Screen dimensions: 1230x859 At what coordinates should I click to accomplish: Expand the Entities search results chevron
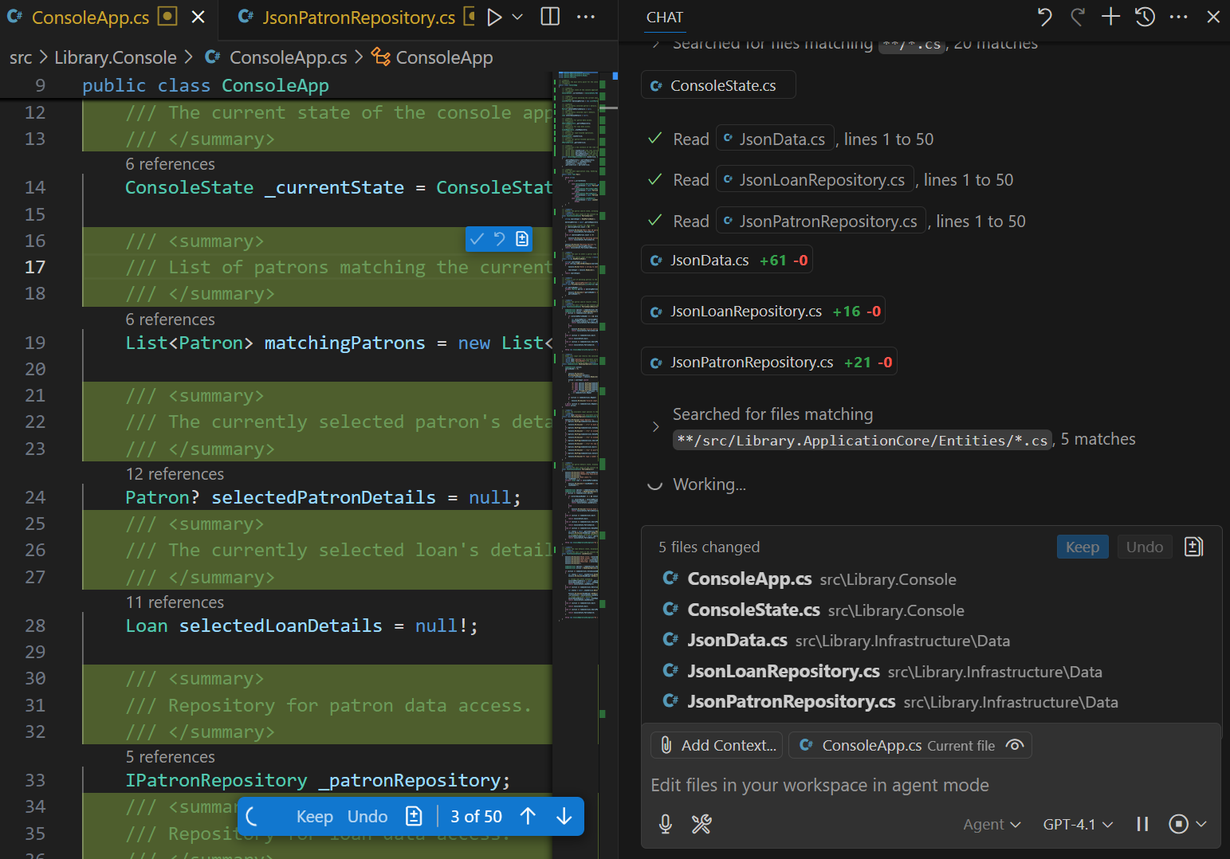click(x=654, y=426)
